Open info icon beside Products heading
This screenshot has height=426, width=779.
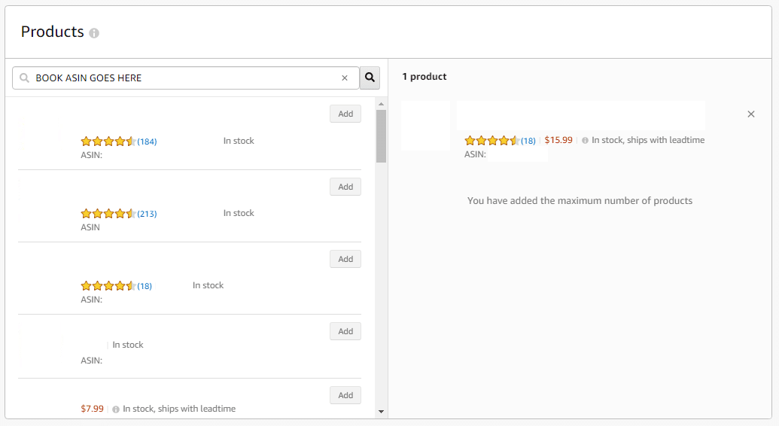tap(94, 33)
